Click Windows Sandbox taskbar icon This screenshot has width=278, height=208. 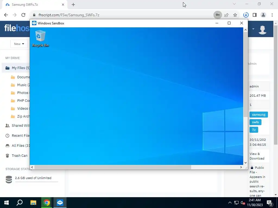[60, 203]
